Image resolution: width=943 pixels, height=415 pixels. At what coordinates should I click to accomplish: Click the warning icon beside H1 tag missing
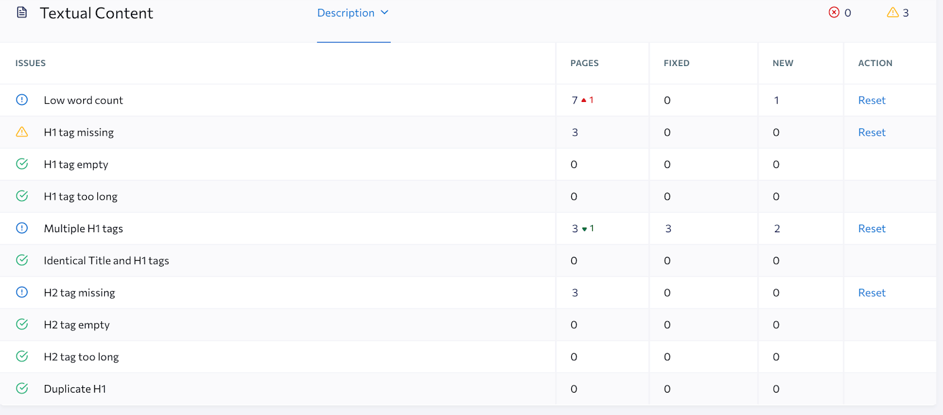coord(22,132)
